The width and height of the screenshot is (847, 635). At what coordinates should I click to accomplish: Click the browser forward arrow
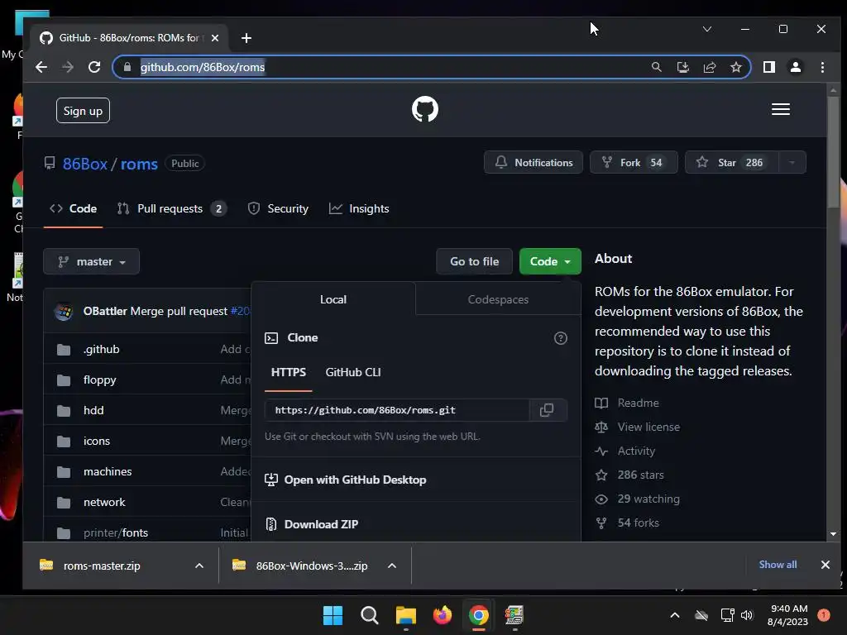[68, 67]
